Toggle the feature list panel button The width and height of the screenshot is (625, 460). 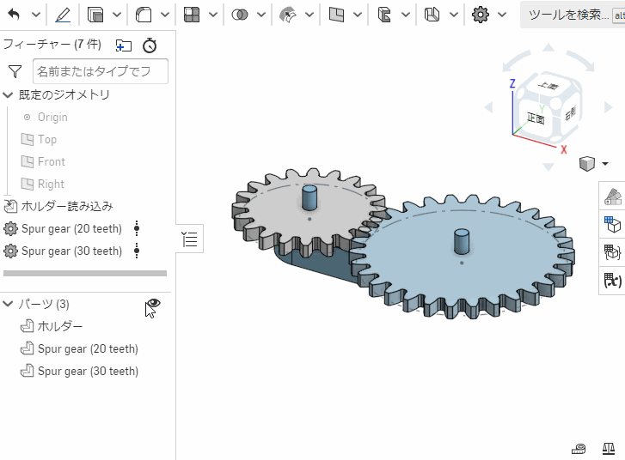[x=191, y=239]
